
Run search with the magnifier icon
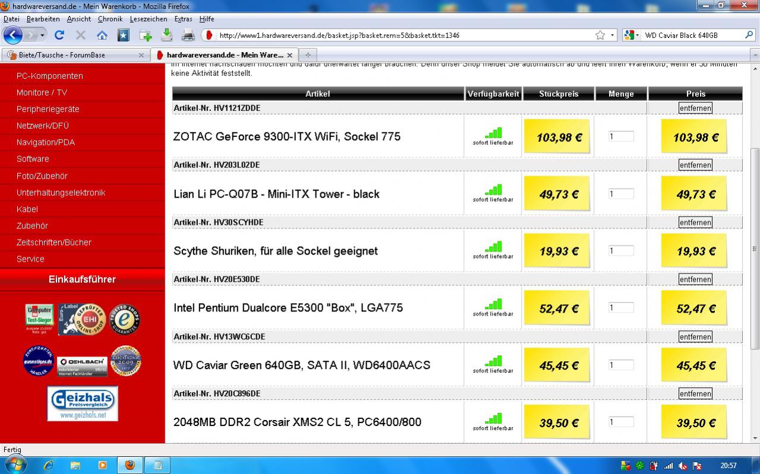(749, 35)
